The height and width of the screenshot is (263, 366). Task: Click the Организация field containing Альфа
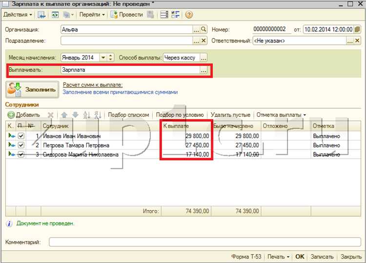click(127, 29)
